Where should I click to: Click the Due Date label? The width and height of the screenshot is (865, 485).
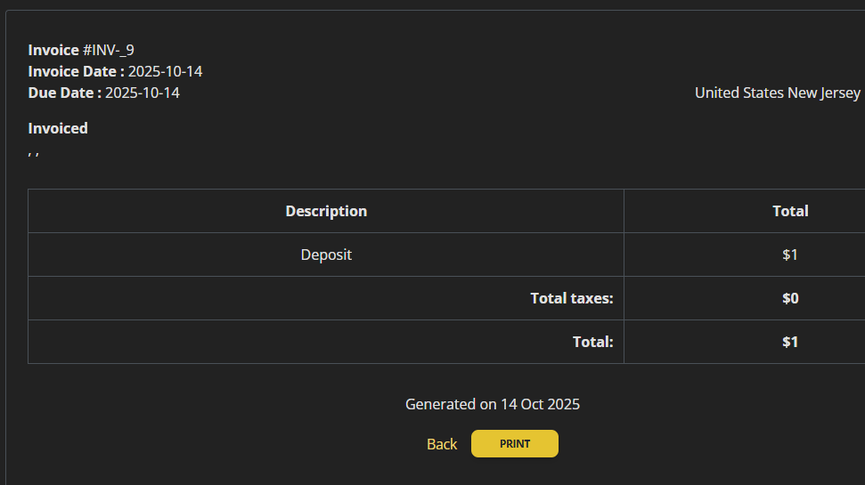click(x=64, y=93)
